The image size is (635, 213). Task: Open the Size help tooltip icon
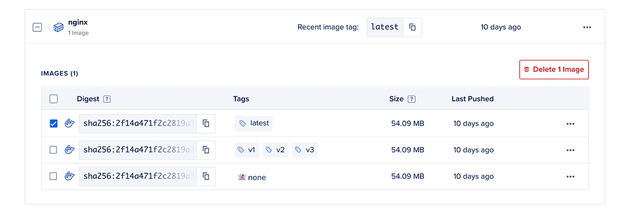pos(411,99)
